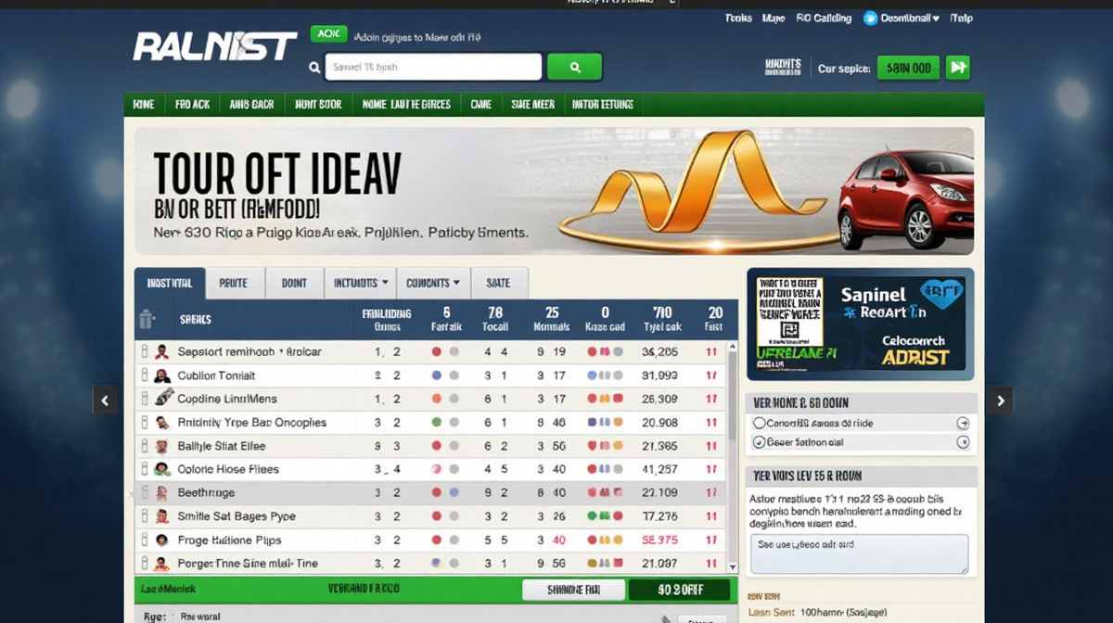Screen dimensions: 1113x623
Task: Click the iTalp link in top bar
Action: pyautogui.click(x=962, y=18)
